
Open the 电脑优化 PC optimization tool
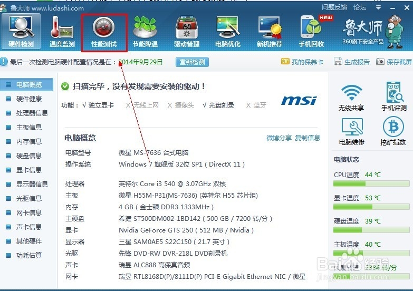(x=228, y=31)
